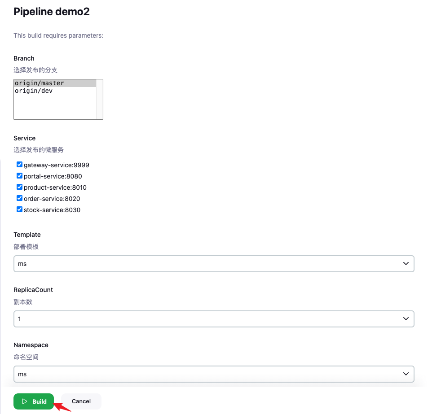Click the branch list scrollbar track
The height and width of the screenshot is (414, 441).
point(100,99)
